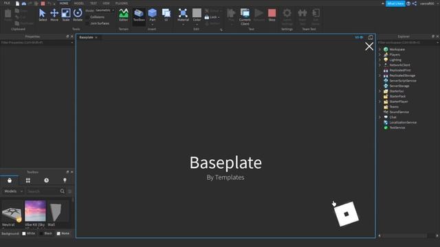Image resolution: width=440 pixels, height=247 pixels.
Task: Select TestService in Explorer
Action: (x=397, y=128)
